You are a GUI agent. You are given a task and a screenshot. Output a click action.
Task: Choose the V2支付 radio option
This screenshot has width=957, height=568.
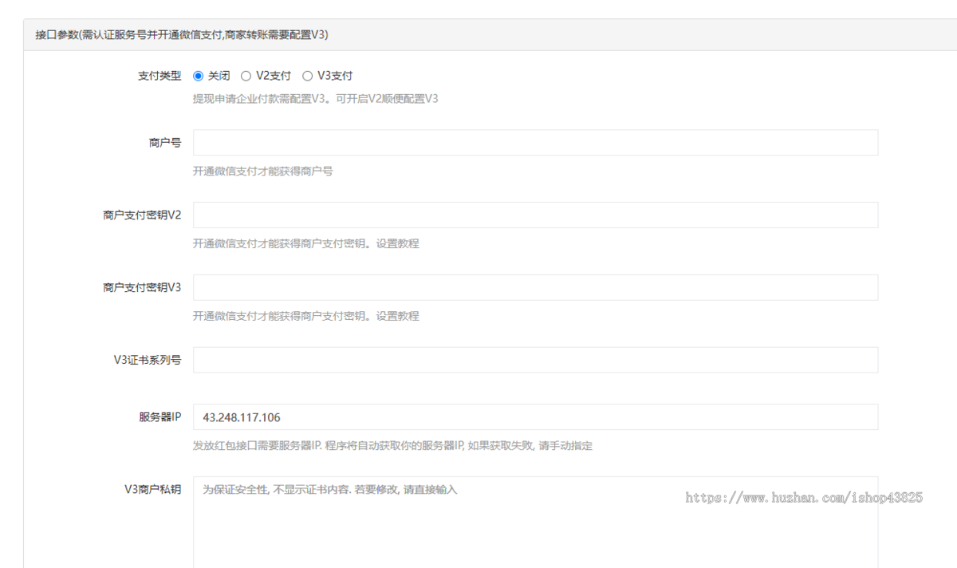(x=246, y=77)
